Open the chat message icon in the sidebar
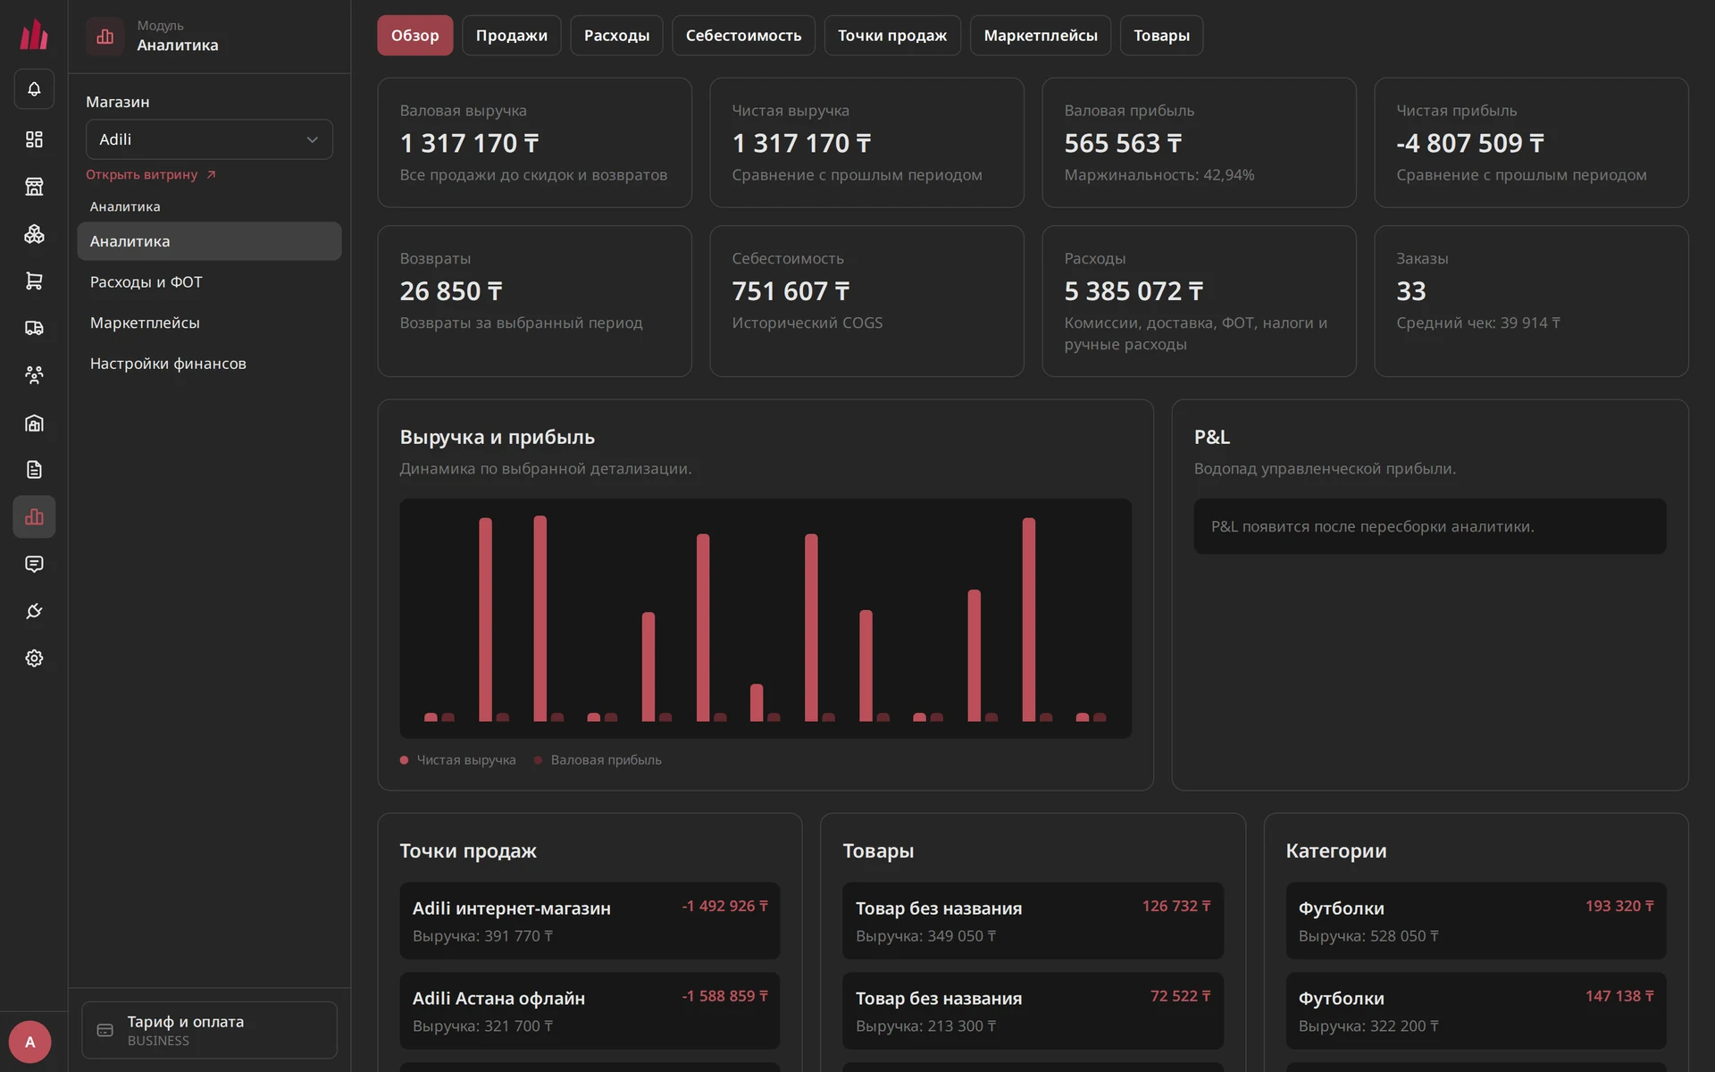The height and width of the screenshot is (1072, 1715). pos(34,565)
